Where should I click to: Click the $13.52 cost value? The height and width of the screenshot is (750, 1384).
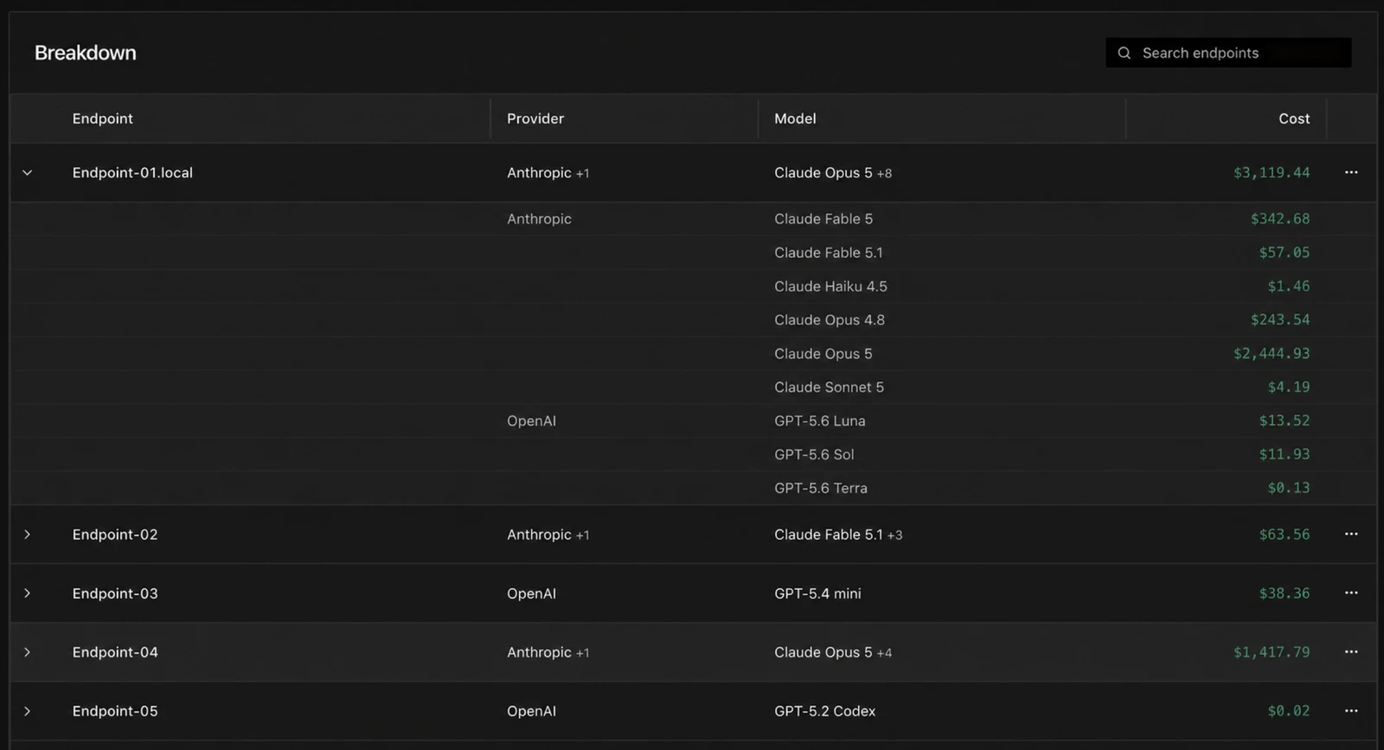pyautogui.click(x=1285, y=421)
